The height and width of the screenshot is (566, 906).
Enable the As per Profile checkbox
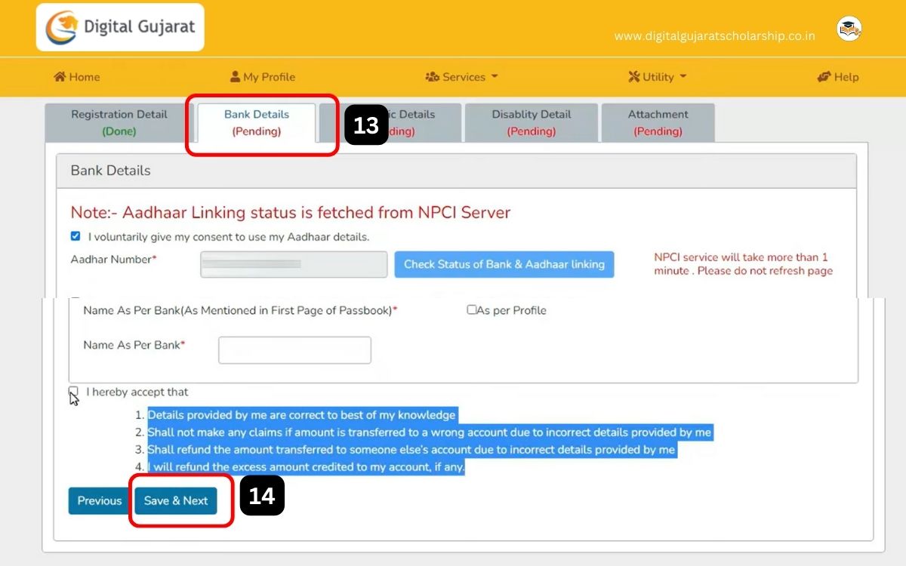click(472, 309)
